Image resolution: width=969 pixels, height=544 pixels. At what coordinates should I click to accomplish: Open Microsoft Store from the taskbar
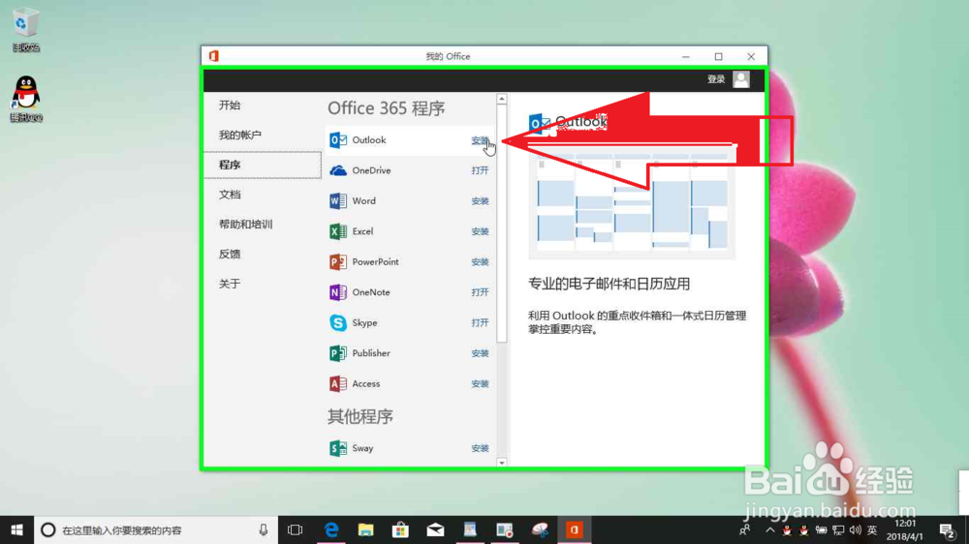point(400,529)
